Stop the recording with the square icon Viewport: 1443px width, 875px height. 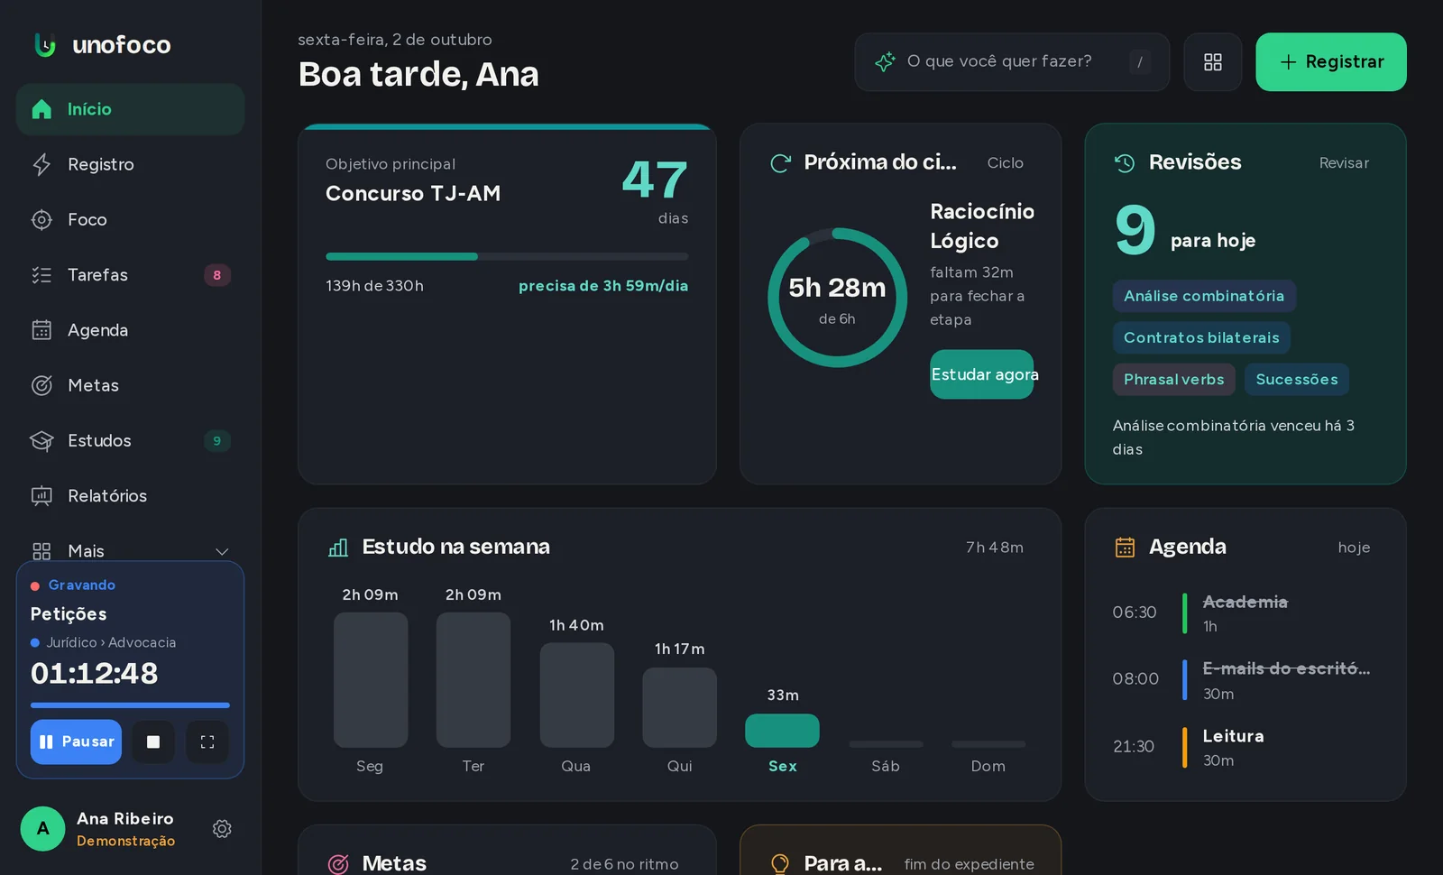tap(153, 741)
